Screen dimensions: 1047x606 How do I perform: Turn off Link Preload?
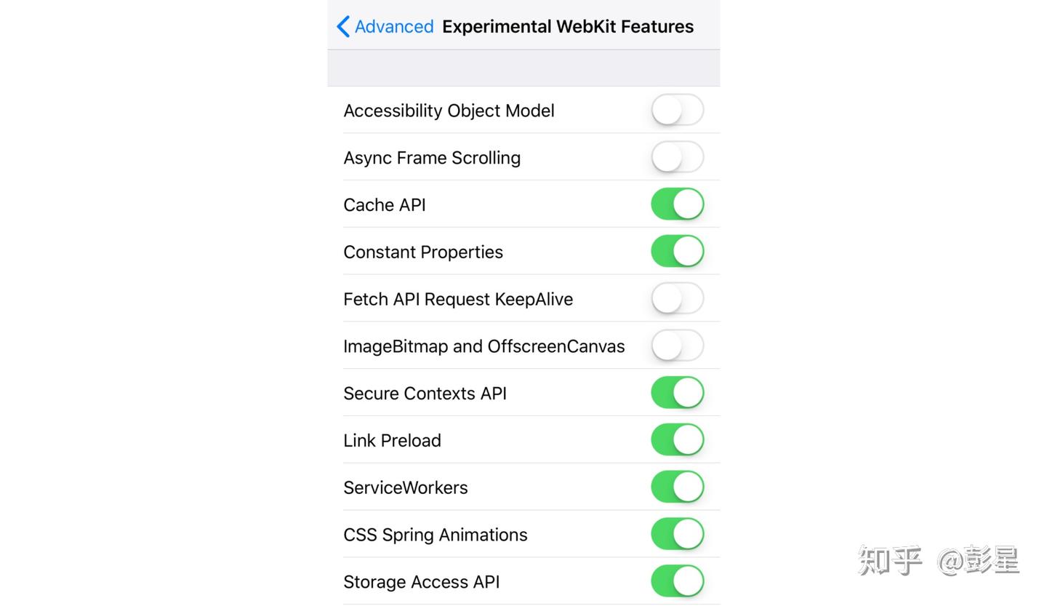coord(677,439)
